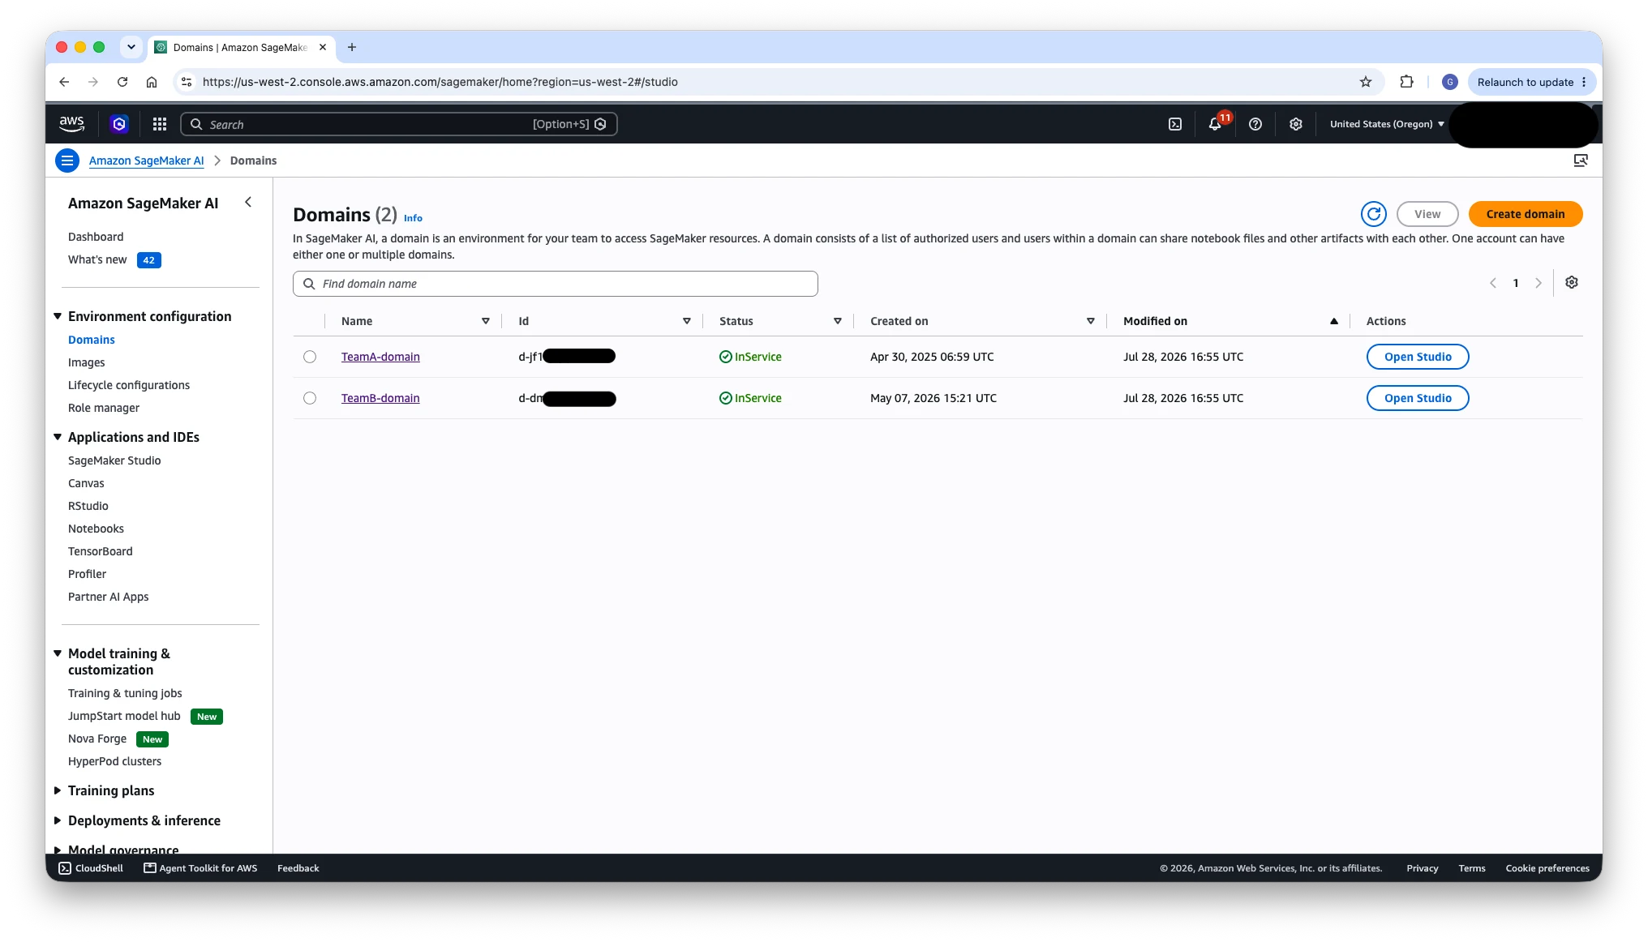Open table preferences gear icon
Screen dimensions: 1648x942
(x=1572, y=282)
